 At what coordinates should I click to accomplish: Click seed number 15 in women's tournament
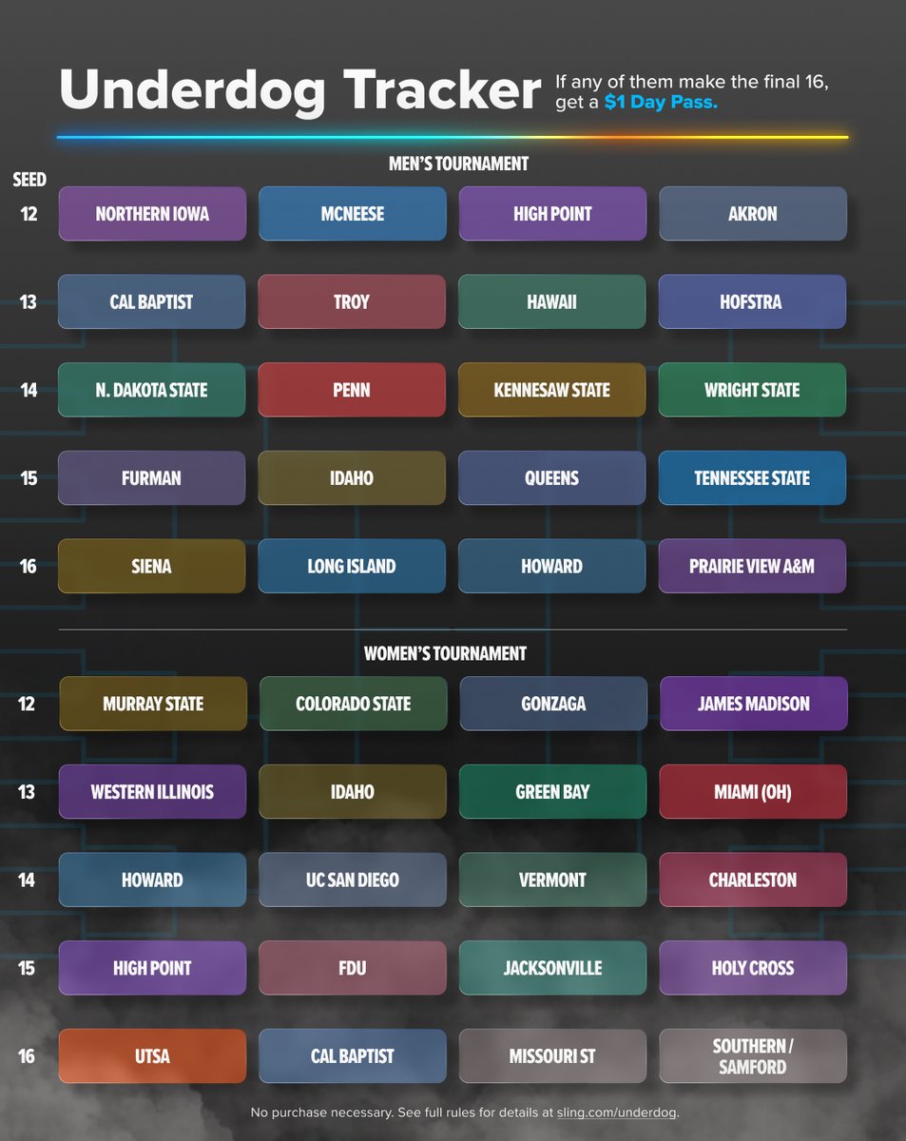coord(27,968)
